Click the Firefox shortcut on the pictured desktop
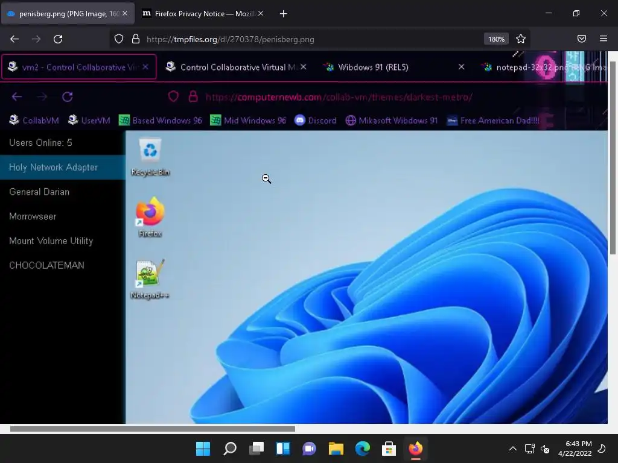 pos(150,217)
